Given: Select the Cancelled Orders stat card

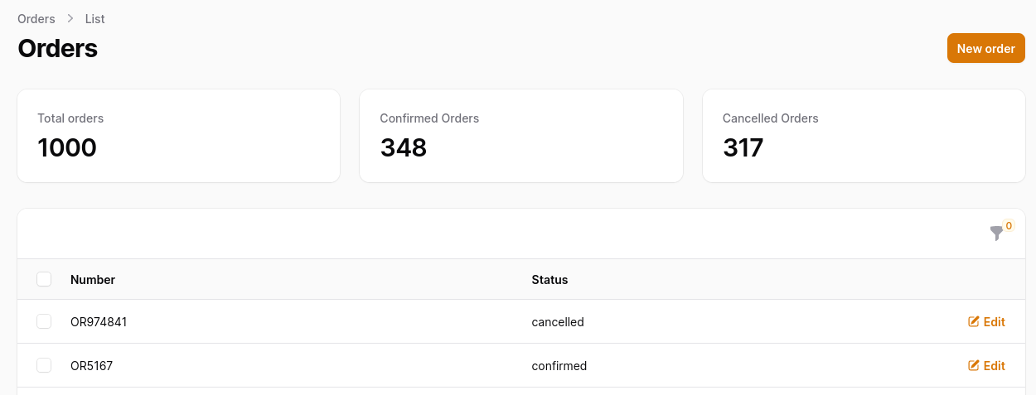Looking at the screenshot, I should pos(864,136).
